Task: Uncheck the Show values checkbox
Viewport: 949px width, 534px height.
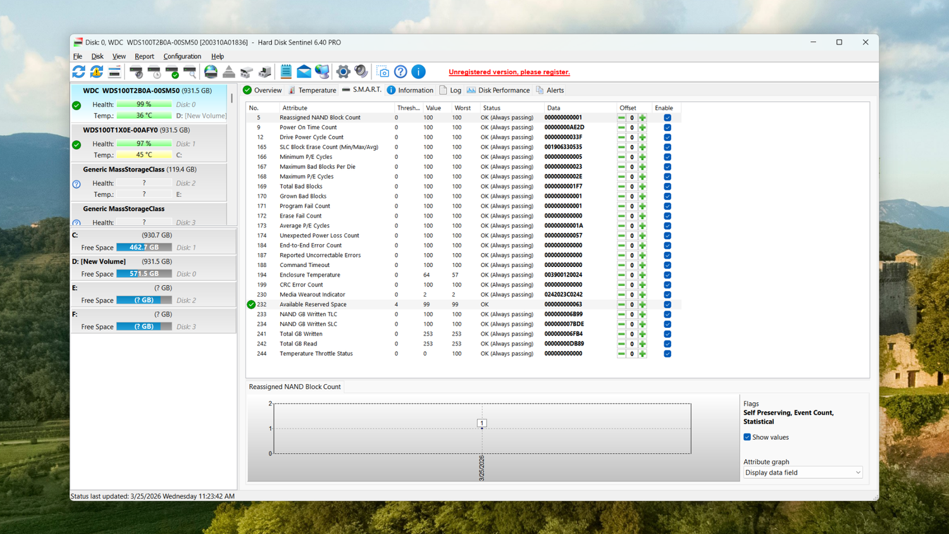Action: click(747, 437)
